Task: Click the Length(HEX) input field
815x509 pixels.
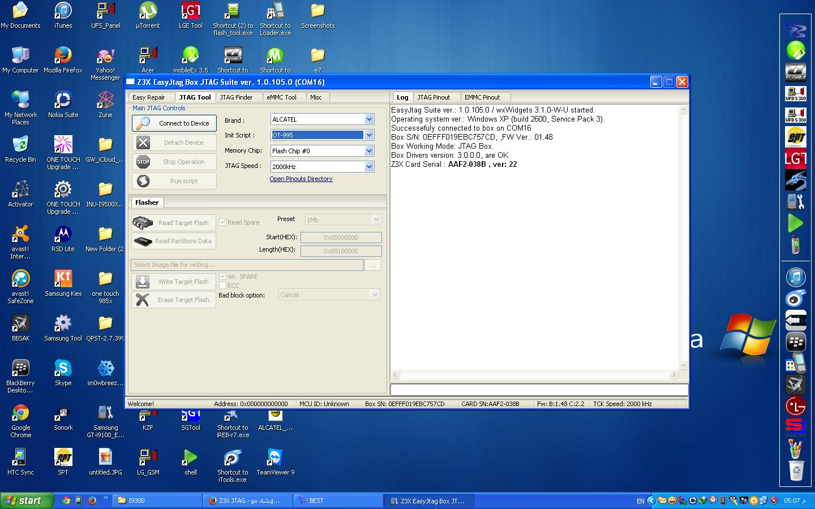Action: tap(341, 251)
